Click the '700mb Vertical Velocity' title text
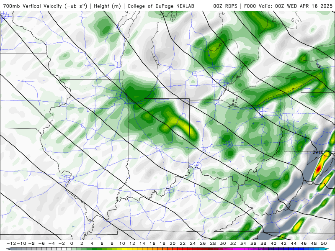 [33, 6]
